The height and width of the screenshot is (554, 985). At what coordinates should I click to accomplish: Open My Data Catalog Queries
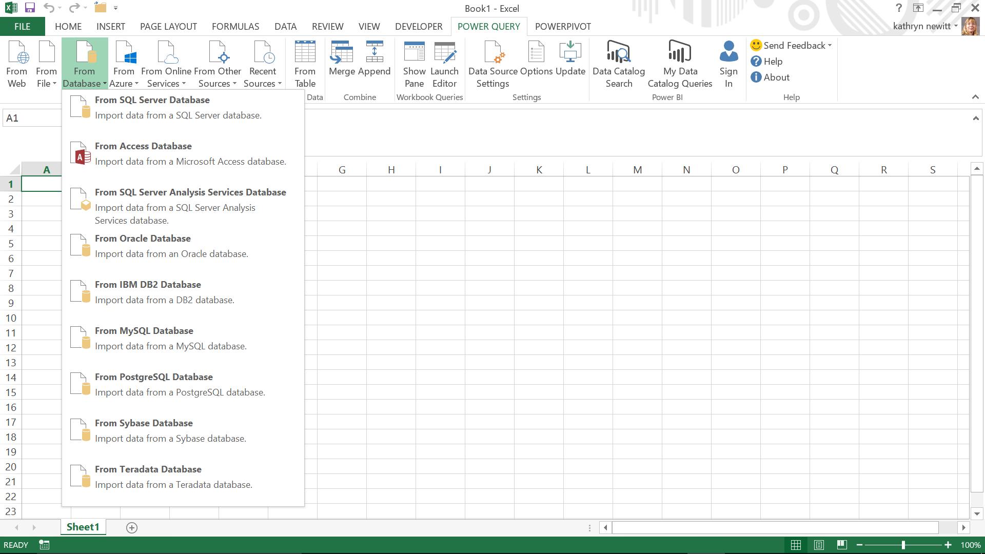(680, 64)
